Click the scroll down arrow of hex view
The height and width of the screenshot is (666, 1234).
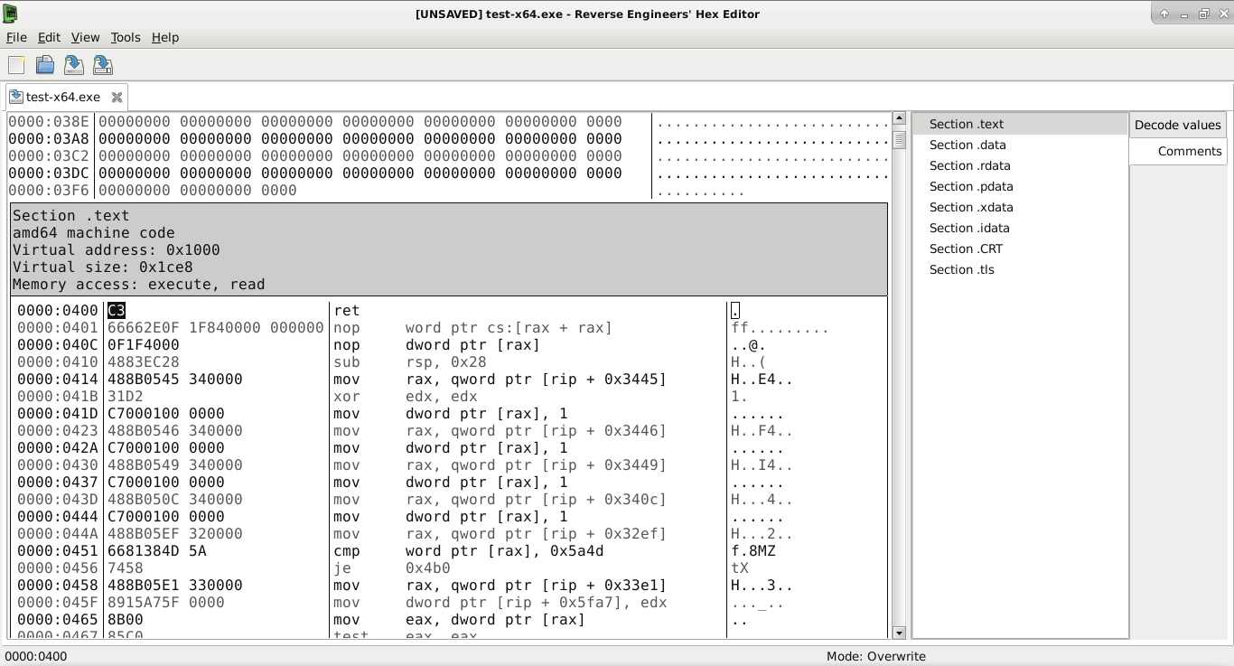click(x=899, y=633)
